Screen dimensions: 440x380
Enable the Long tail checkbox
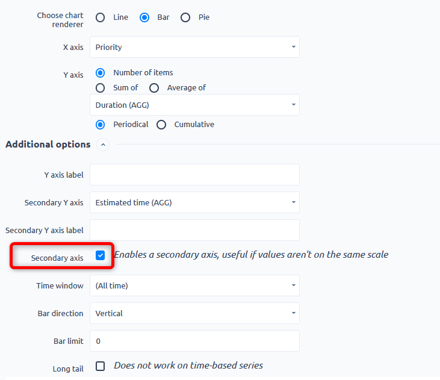pyautogui.click(x=101, y=366)
